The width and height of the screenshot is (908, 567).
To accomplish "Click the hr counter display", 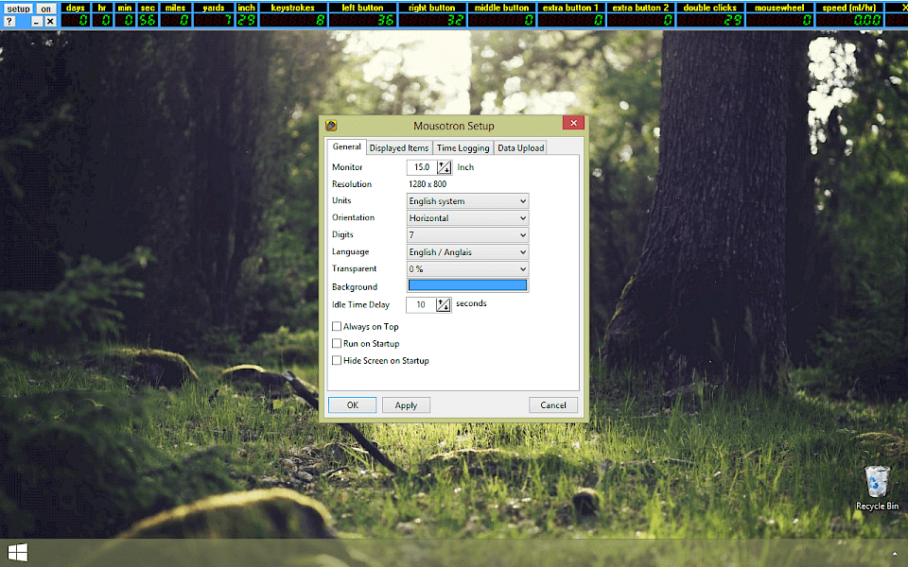I will (102, 20).
